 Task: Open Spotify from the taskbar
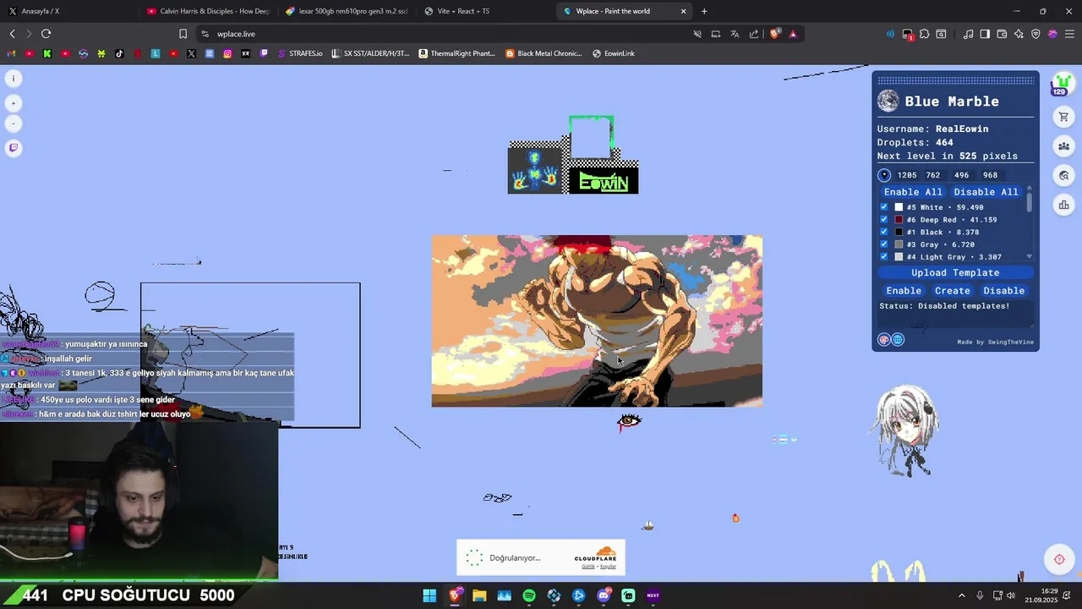pos(529,595)
